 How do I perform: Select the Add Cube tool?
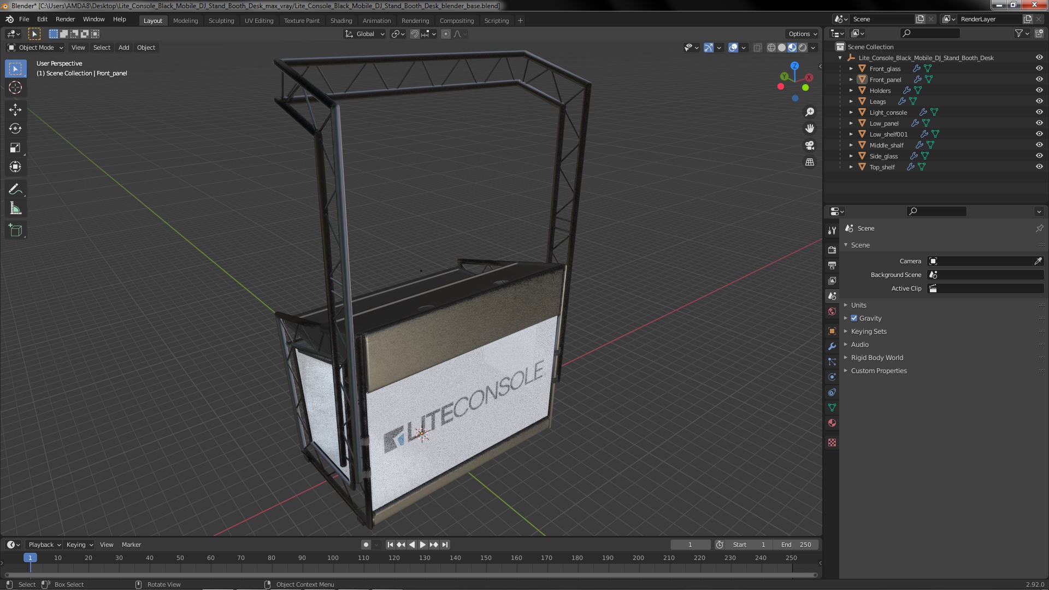point(15,231)
